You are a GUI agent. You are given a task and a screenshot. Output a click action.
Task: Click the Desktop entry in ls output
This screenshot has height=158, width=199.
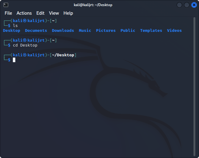point(12,30)
